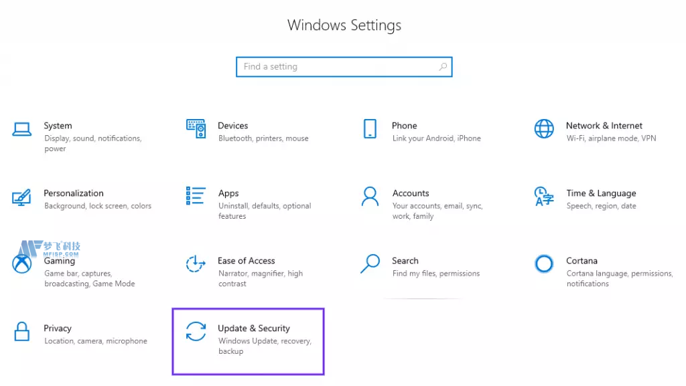Click 'Windows Update, recovery, backup' description
This screenshot has width=686, height=386.
click(x=265, y=346)
